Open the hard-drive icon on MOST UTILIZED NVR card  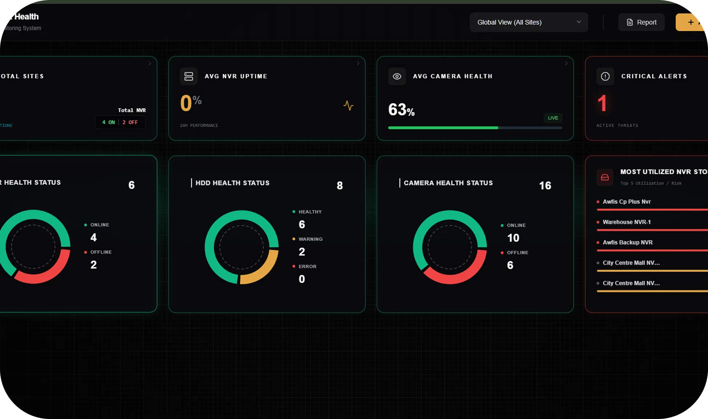605,177
